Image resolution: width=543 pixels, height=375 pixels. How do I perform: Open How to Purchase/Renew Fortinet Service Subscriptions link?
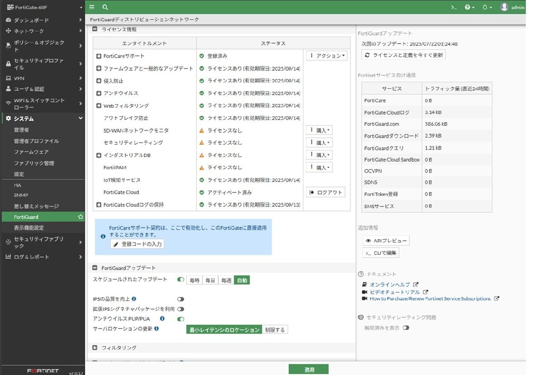click(x=430, y=299)
